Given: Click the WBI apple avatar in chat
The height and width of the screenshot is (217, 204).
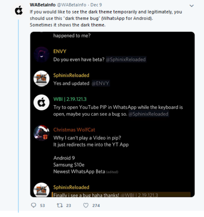Looking at the screenshot, I should coord(41,102).
